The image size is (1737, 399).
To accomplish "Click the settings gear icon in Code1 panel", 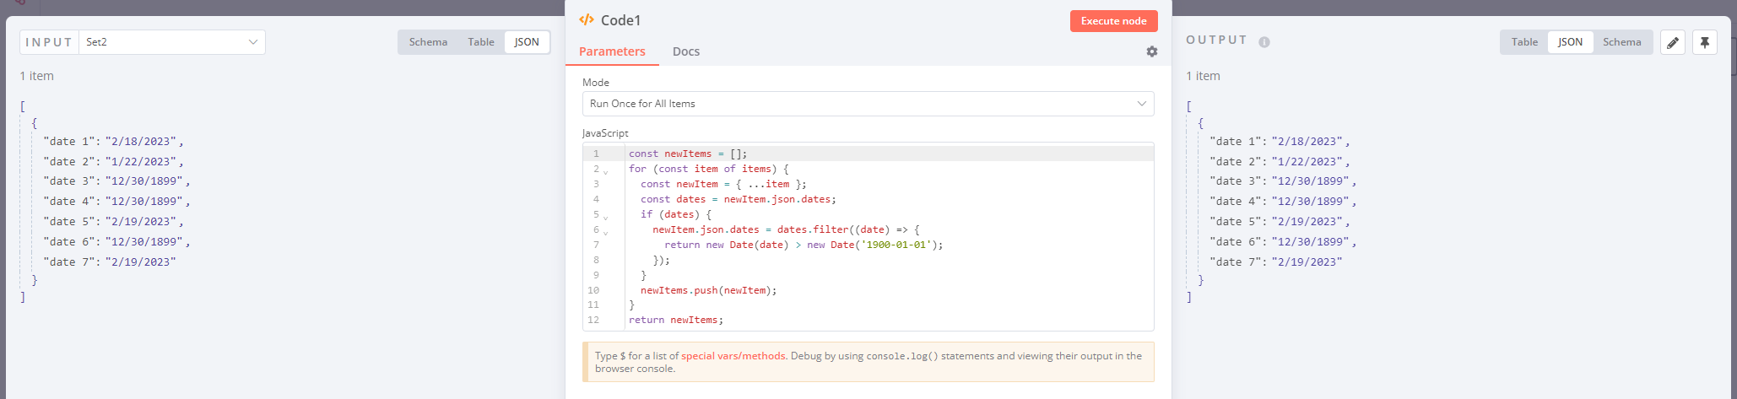I will click(1151, 51).
